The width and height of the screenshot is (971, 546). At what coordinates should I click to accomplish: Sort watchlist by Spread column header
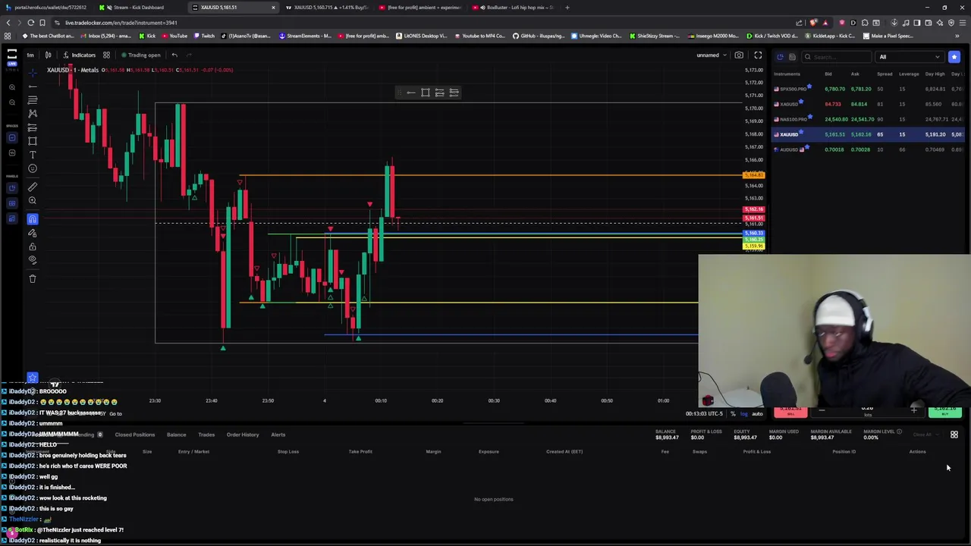[885, 74]
